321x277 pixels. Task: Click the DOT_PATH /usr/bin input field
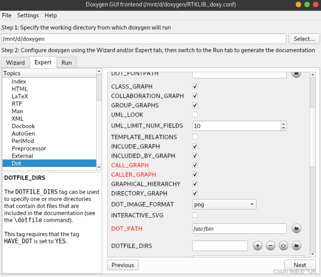point(239,228)
